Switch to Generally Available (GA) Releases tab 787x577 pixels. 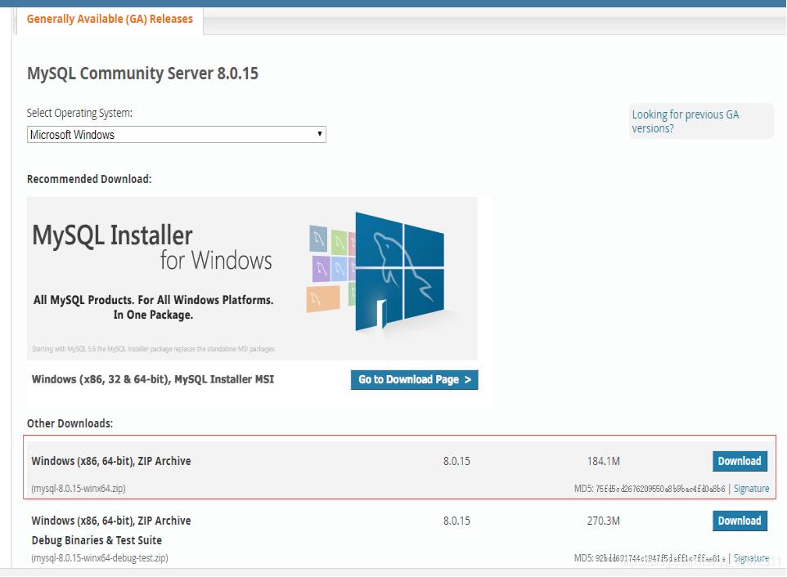coord(110,19)
